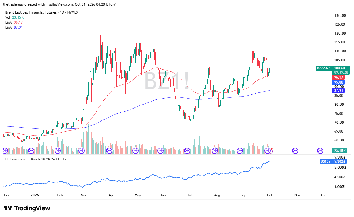Click the contract roll icon above the Sep label

tap(240, 151)
